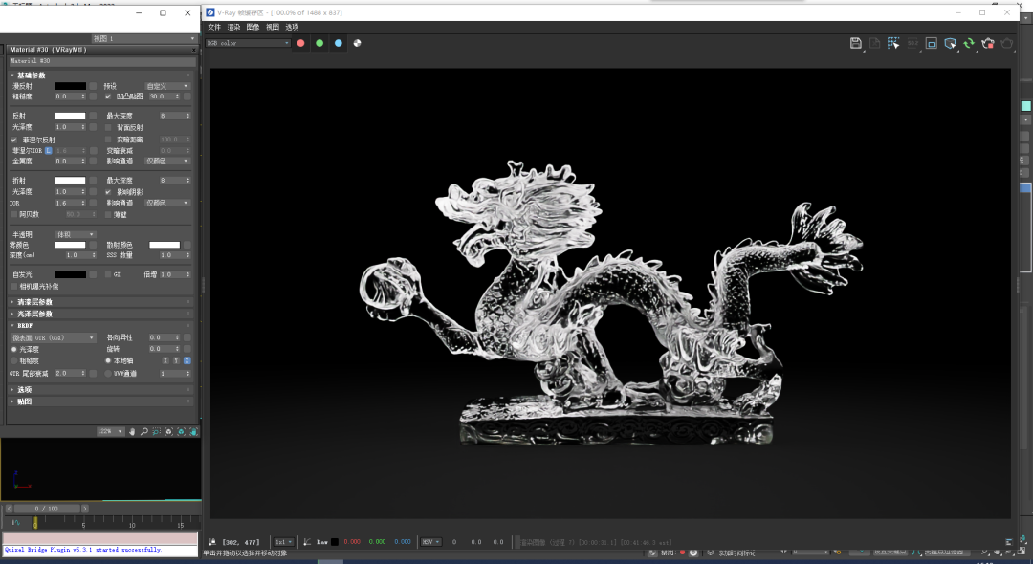Enable the 背面反射 checkbox
This screenshot has width=1033, height=564.
pos(107,128)
